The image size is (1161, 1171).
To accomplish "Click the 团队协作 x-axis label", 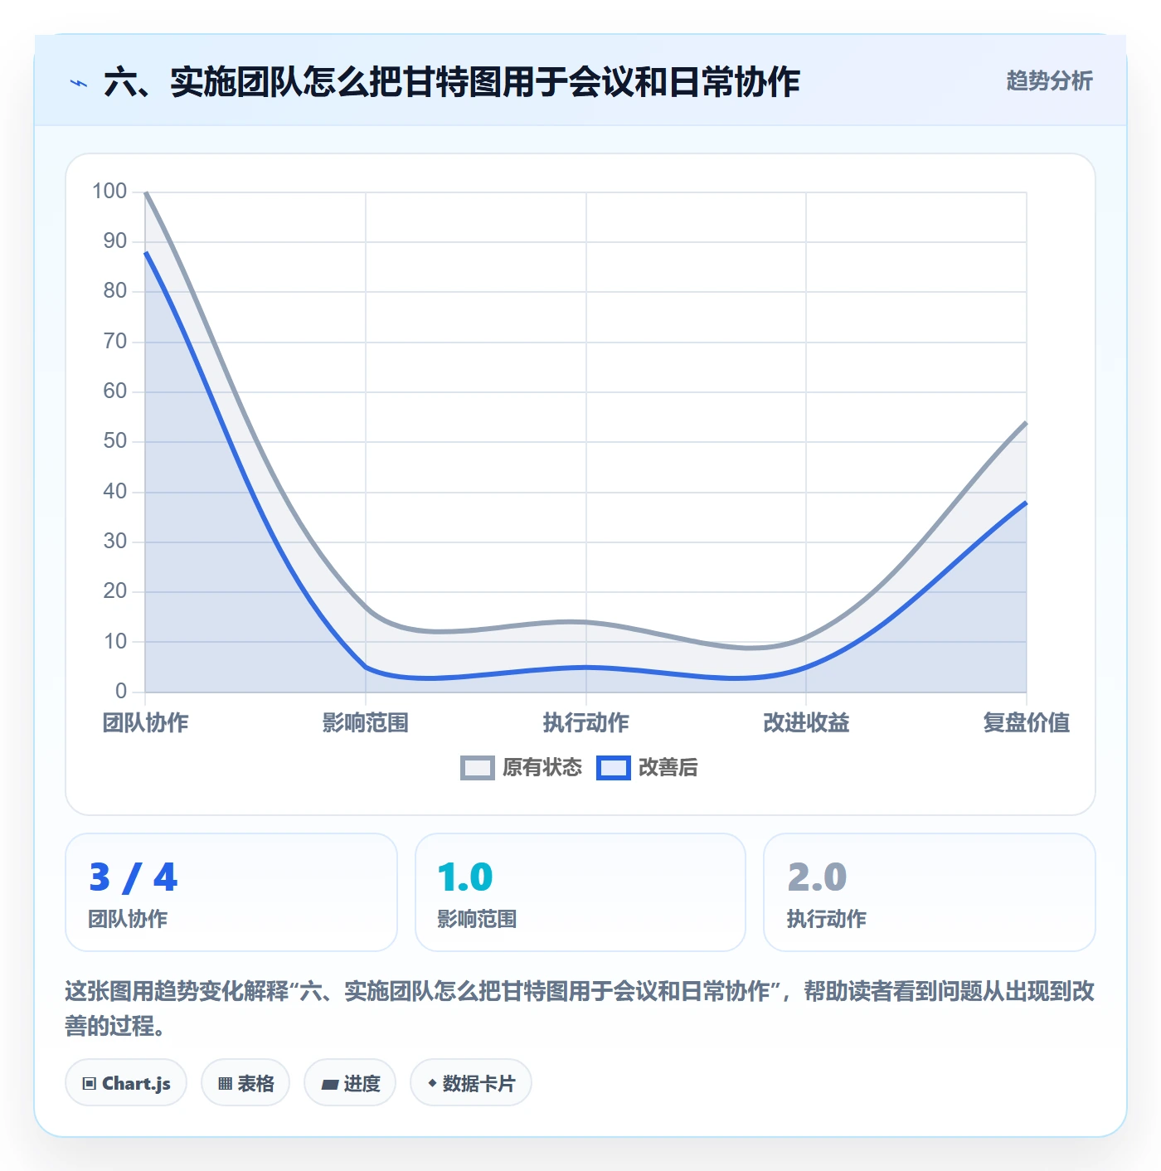I will click(x=145, y=723).
